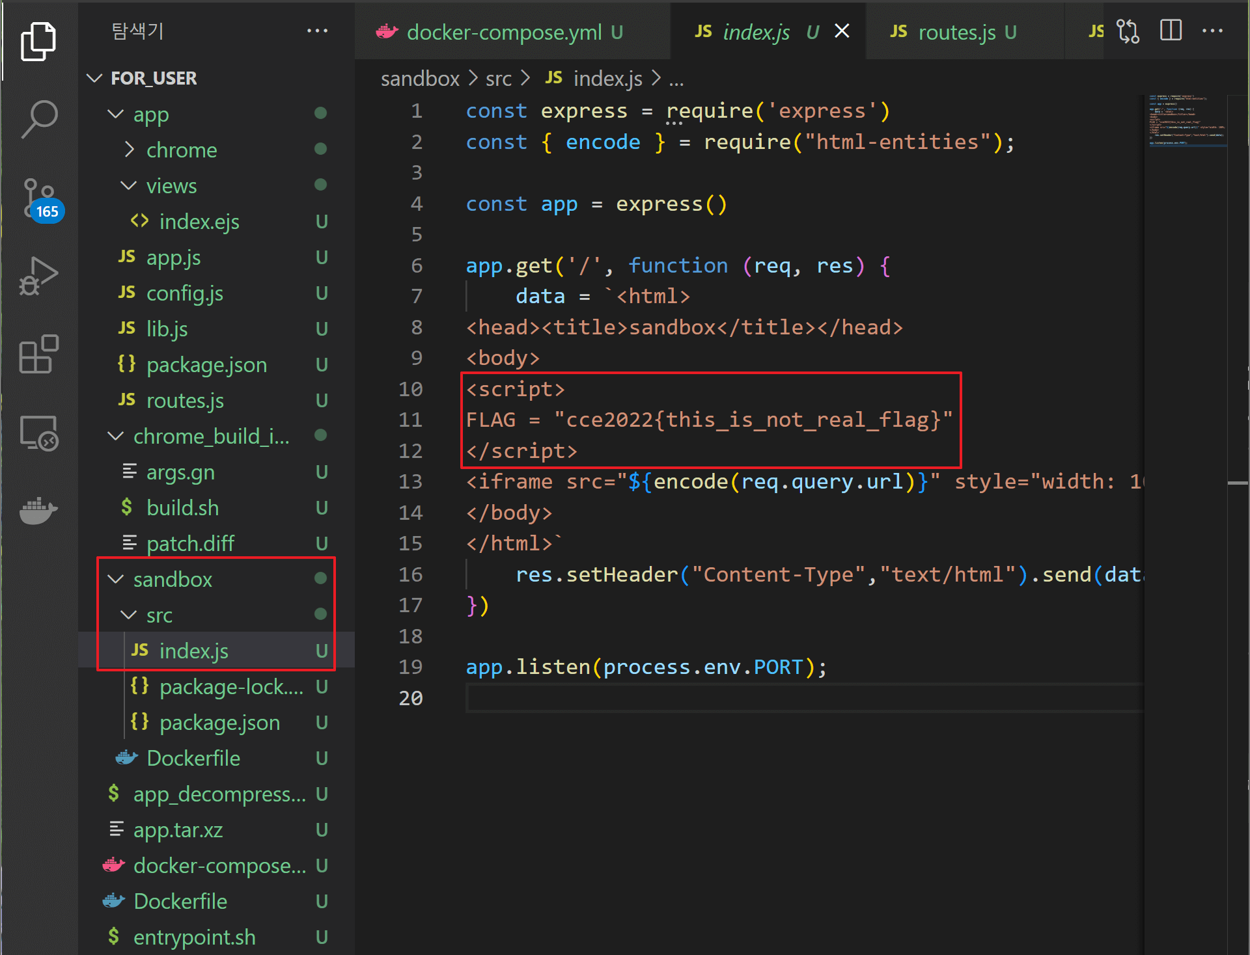The height and width of the screenshot is (955, 1250).
Task: Open Run and Debug view
Action: click(38, 276)
